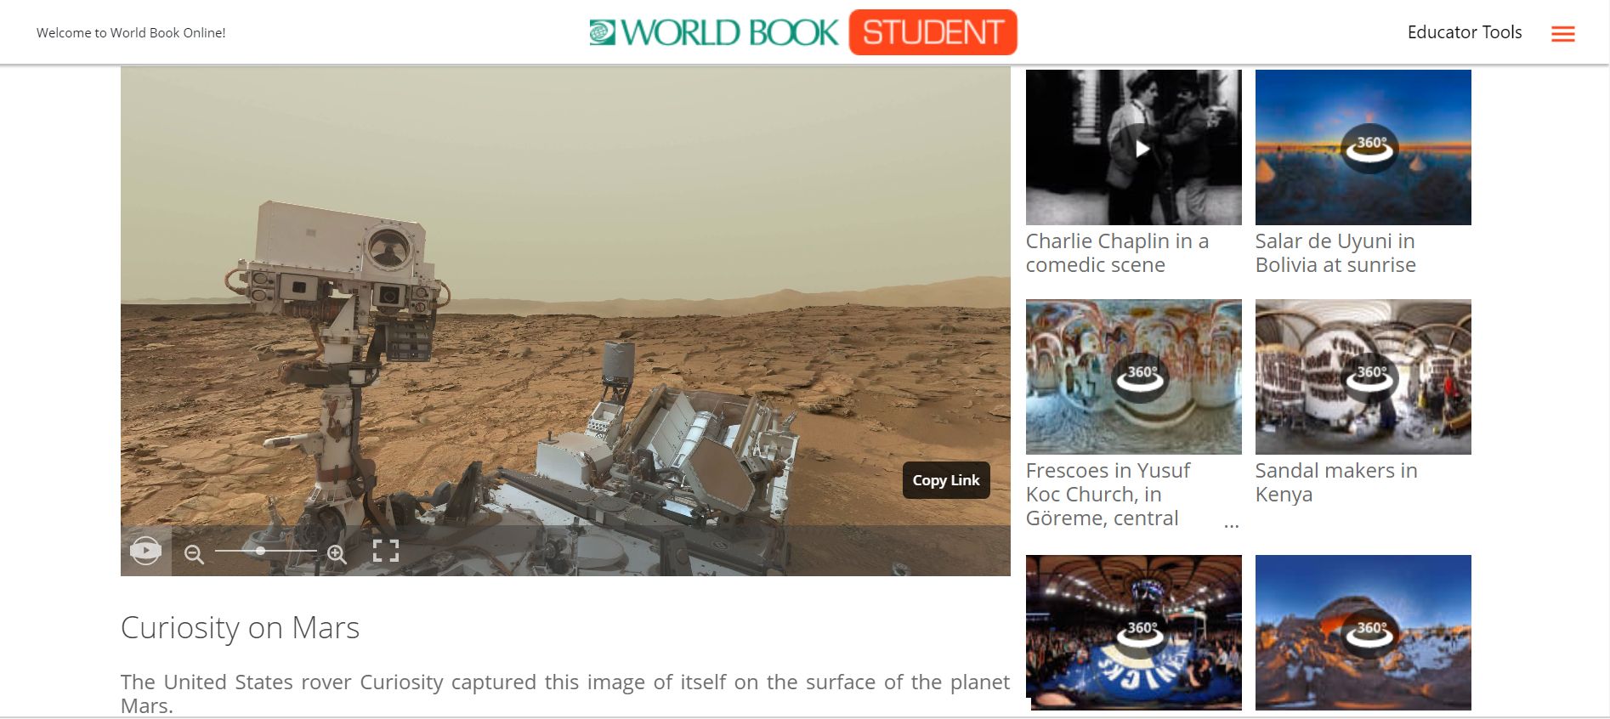
Task: Open the basketball arena 360 thumbnail
Action: 1133,632
